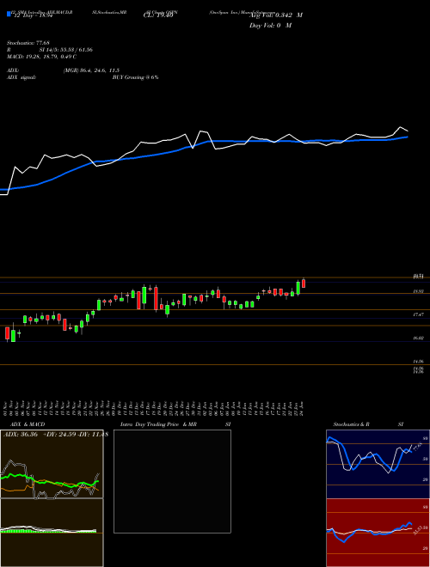Click the 'Intra Day Trading Price & MR' title

coord(158,424)
